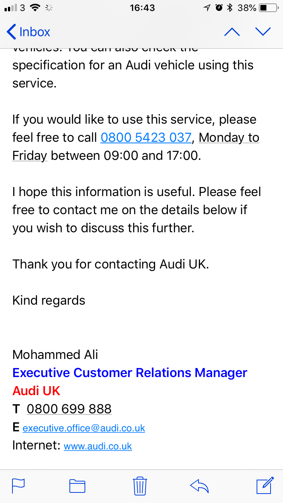Go to next message with down arrow
The width and height of the screenshot is (283, 503).
[263, 32]
